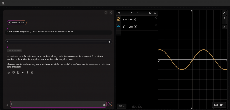
Task: Open Desmos expression list settings gear
Action: click(x=150, y=13)
